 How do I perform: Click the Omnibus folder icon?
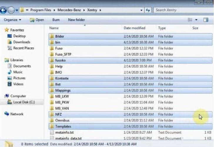click(x=52, y=120)
